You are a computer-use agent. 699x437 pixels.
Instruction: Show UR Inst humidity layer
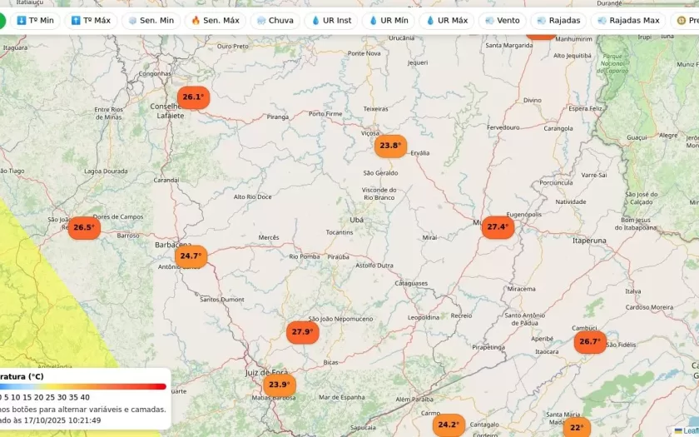click(331, 20)
